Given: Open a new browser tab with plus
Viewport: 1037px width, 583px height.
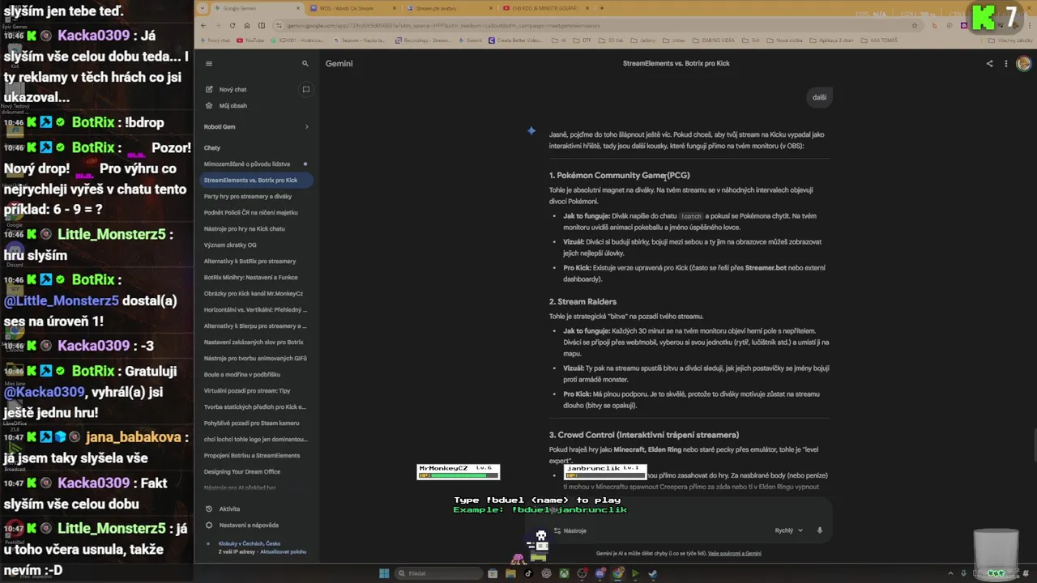Looking at the screenshot, I should coord(601,8).
